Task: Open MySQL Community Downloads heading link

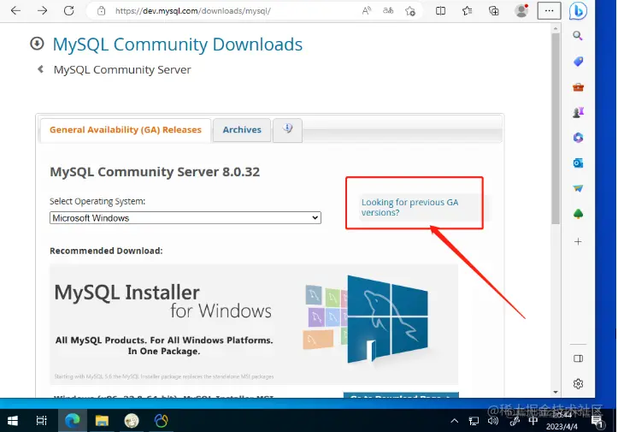Action: click(x=177, y=44)
